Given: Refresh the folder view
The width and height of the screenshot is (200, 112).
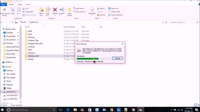Looking at the screenshot, I should tap(166, 22).
